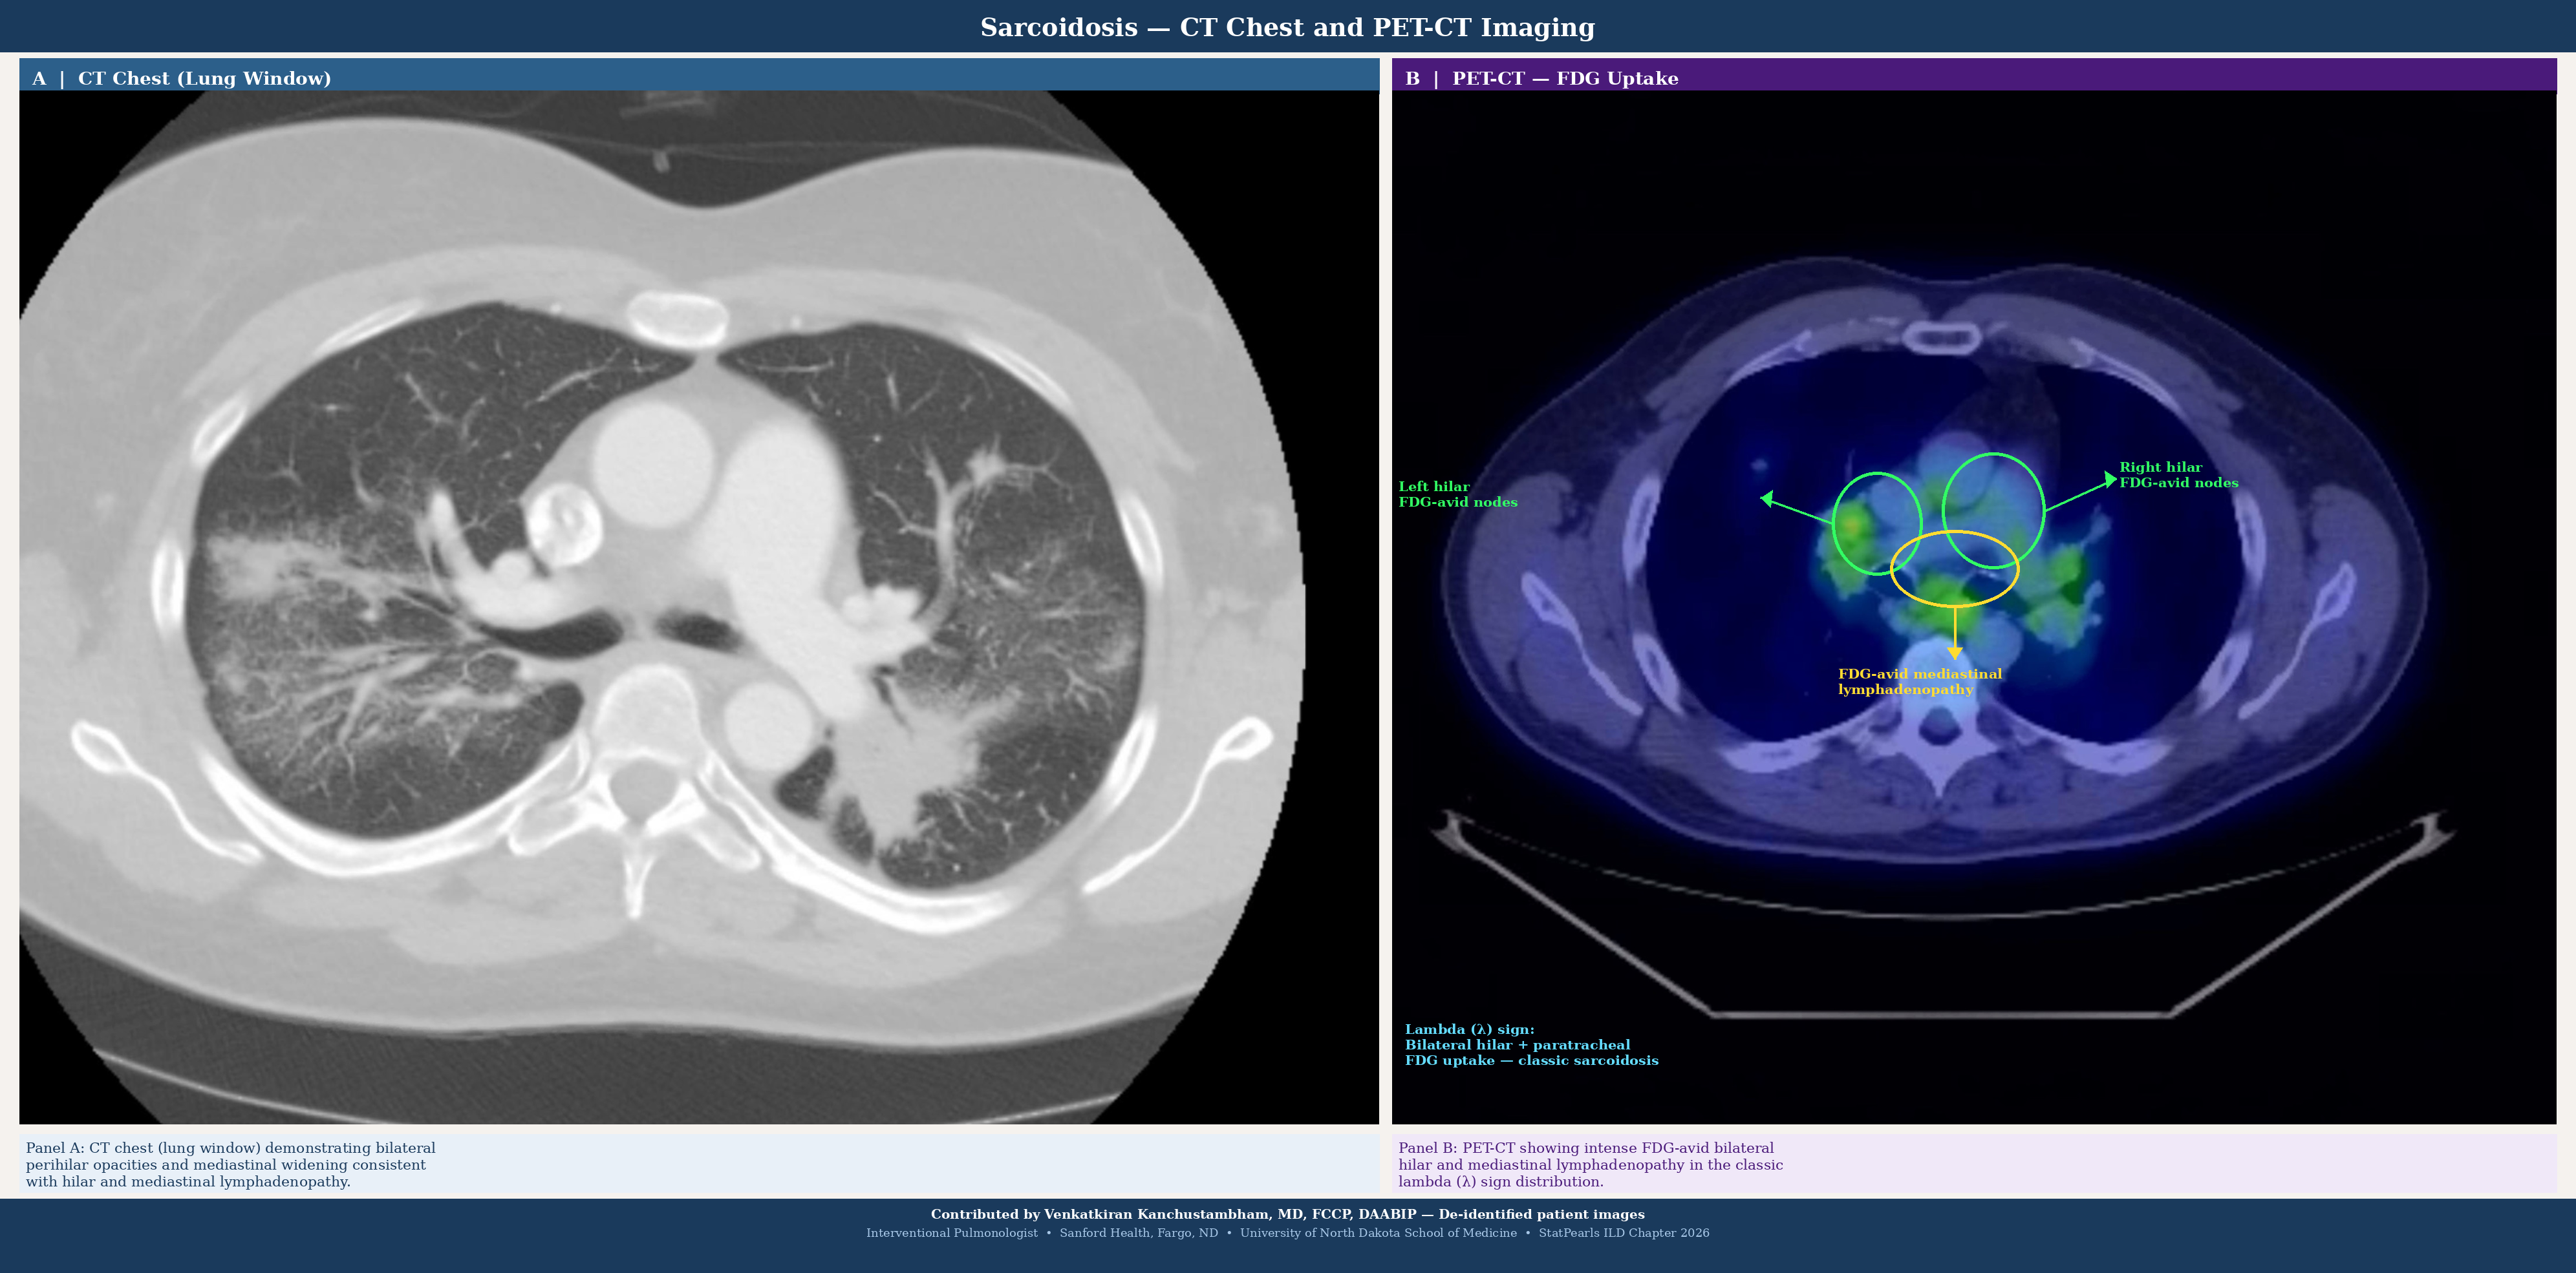Click 'StatPearls ILD Chapter 2026' in the footer
Screen dimensions: 2576x1273
pyautogui.click(x=1624, y=1233)
